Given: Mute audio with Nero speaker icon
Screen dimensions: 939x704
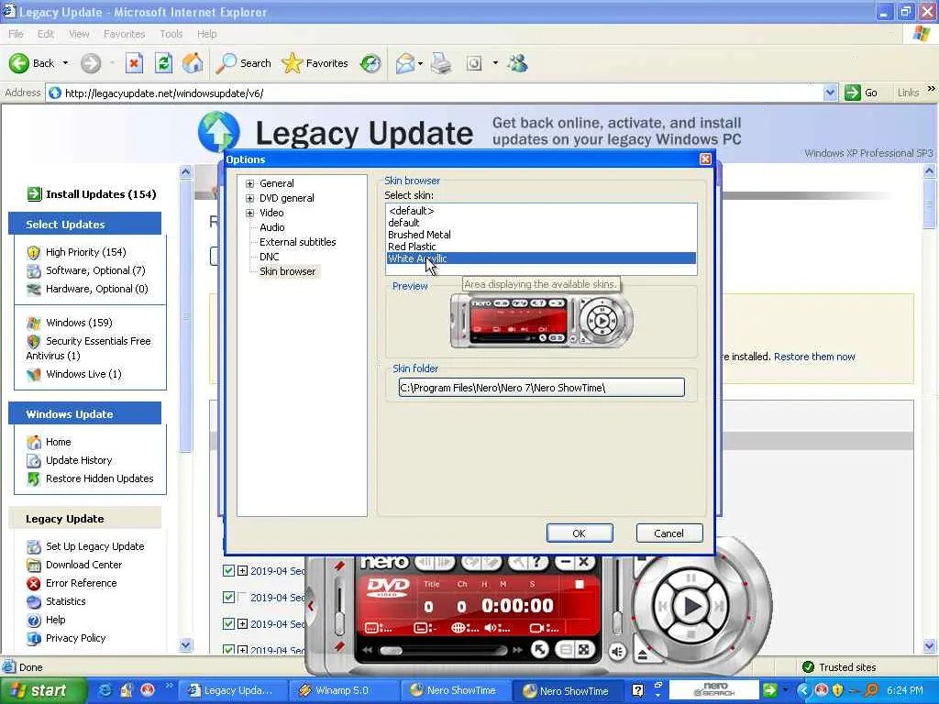Looking at the screenshot, I should point(617,652).
